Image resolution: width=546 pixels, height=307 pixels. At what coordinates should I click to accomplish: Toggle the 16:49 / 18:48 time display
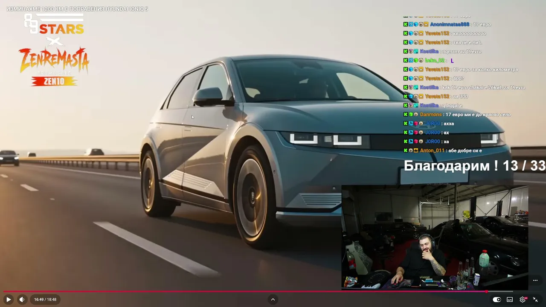tap(45, 299)
